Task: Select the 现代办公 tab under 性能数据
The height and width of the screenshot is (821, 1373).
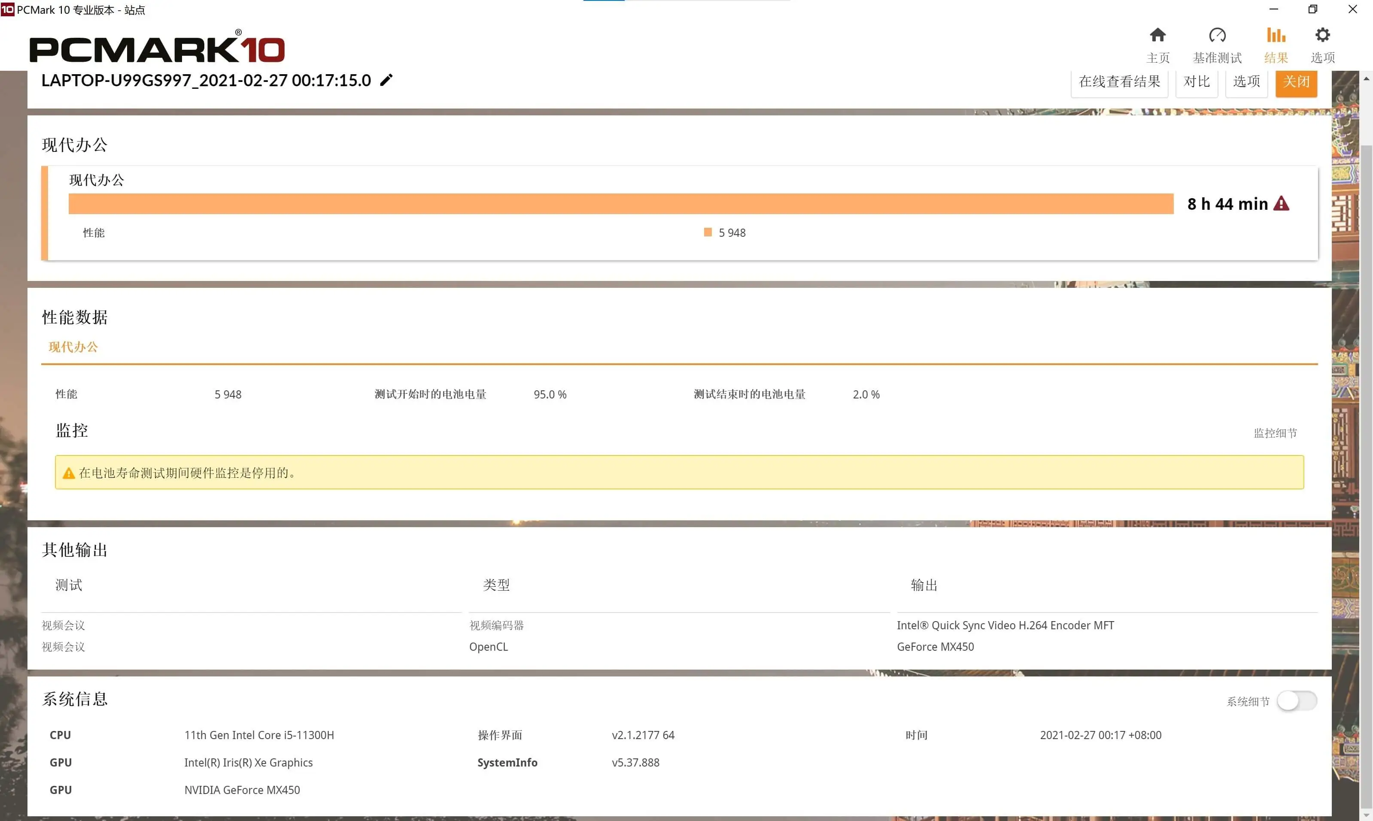Action: (73, 347)
